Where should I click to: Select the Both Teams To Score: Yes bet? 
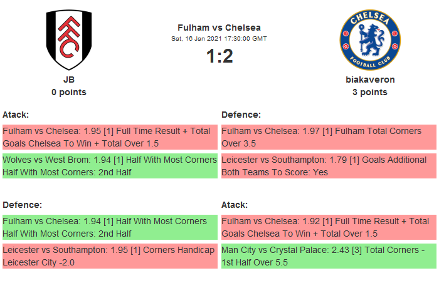point(329,166)
